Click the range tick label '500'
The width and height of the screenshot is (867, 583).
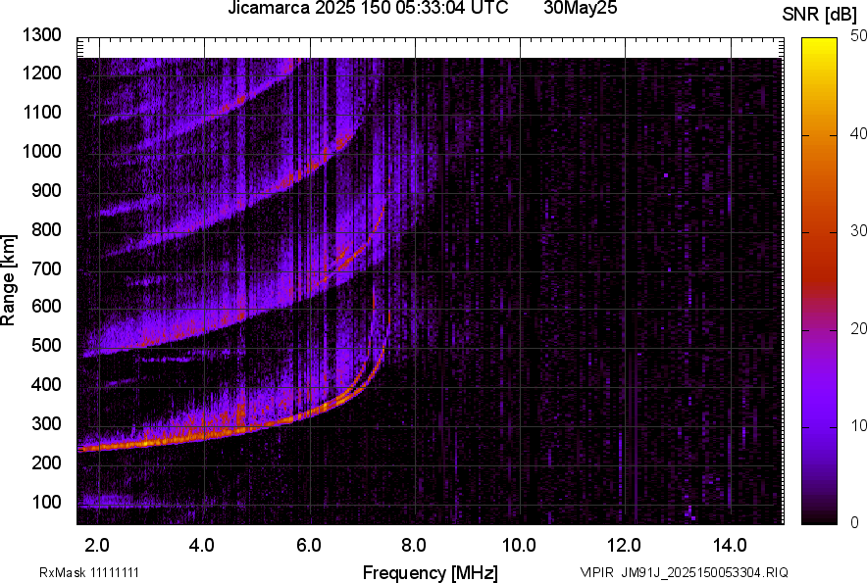(x=46, y=345)
